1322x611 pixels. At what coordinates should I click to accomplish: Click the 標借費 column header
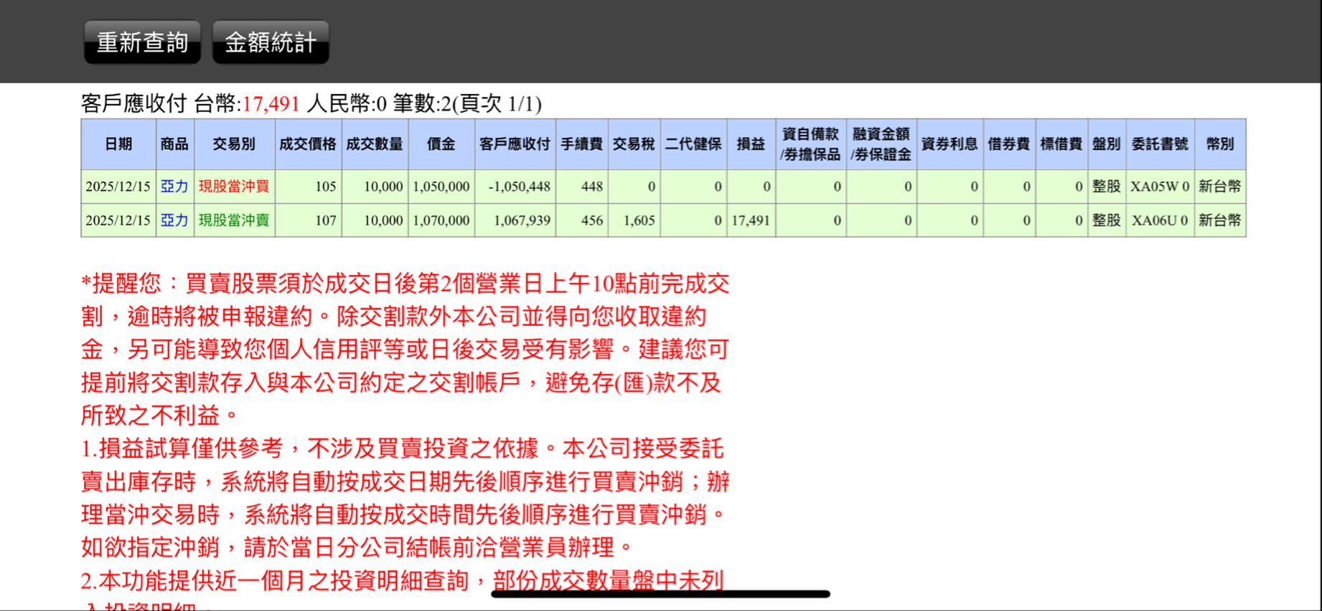1061,144
